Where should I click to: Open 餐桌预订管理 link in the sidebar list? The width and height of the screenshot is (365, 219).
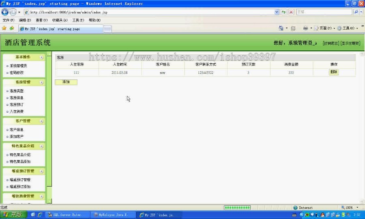[20, 180]
